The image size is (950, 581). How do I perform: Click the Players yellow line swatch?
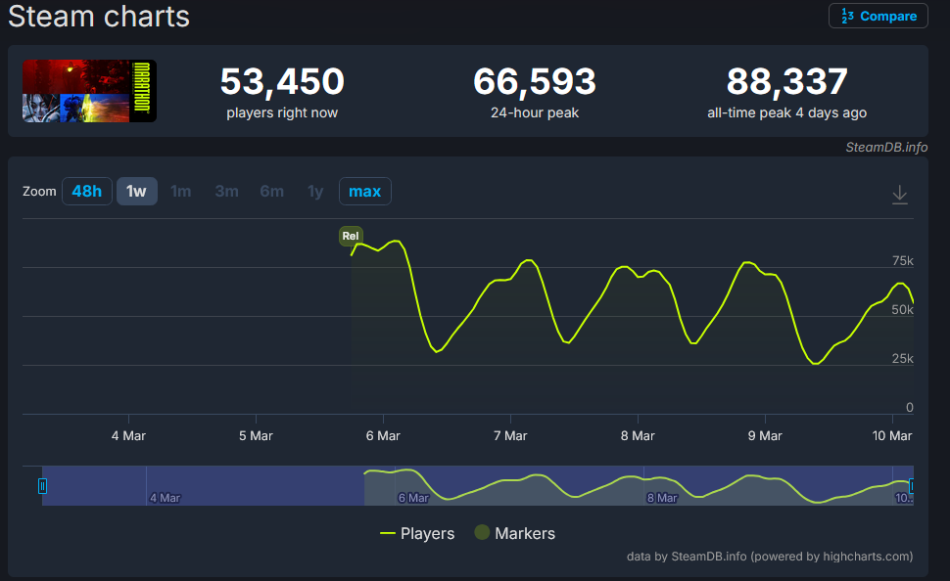(x=387, y=533)
